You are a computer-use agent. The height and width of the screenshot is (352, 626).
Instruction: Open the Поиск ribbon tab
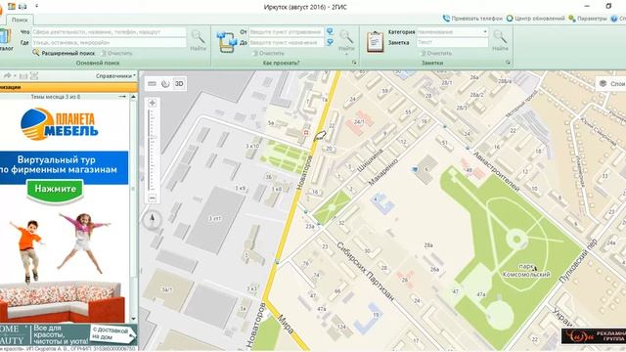[x=20, y=20]
